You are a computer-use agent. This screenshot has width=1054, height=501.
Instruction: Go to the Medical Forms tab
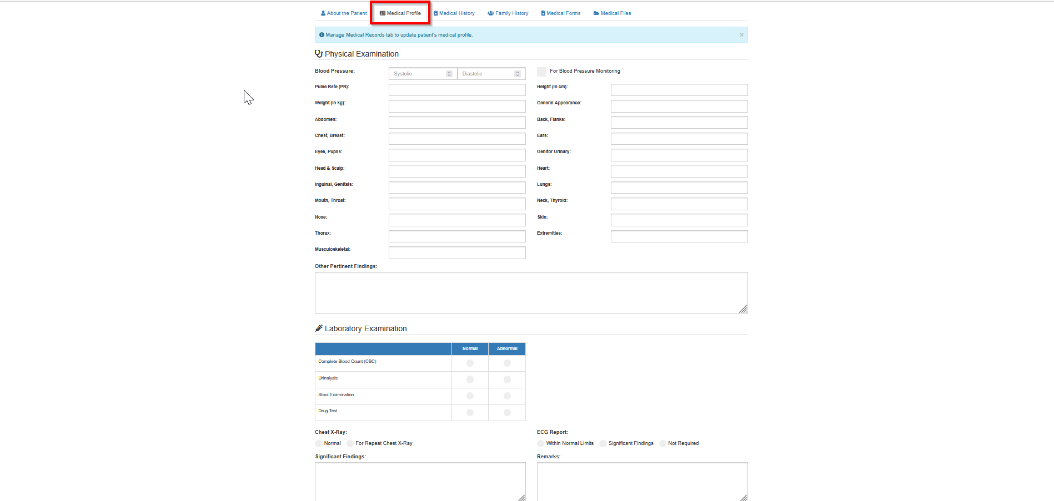(561, 13)
